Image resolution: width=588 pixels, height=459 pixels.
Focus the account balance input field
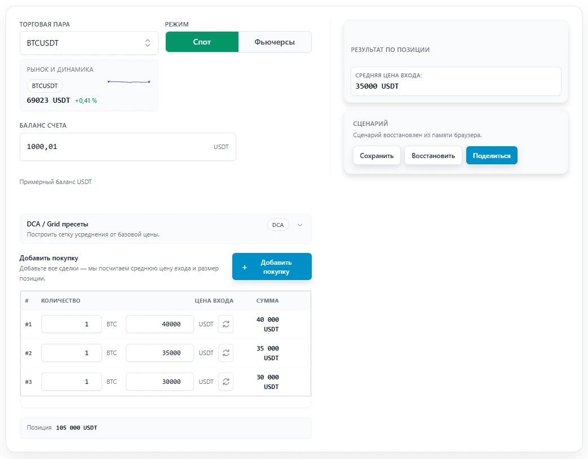tap(128, 147)
